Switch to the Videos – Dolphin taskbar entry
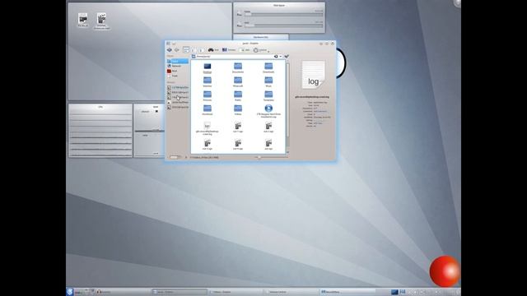 coord(236,292)
